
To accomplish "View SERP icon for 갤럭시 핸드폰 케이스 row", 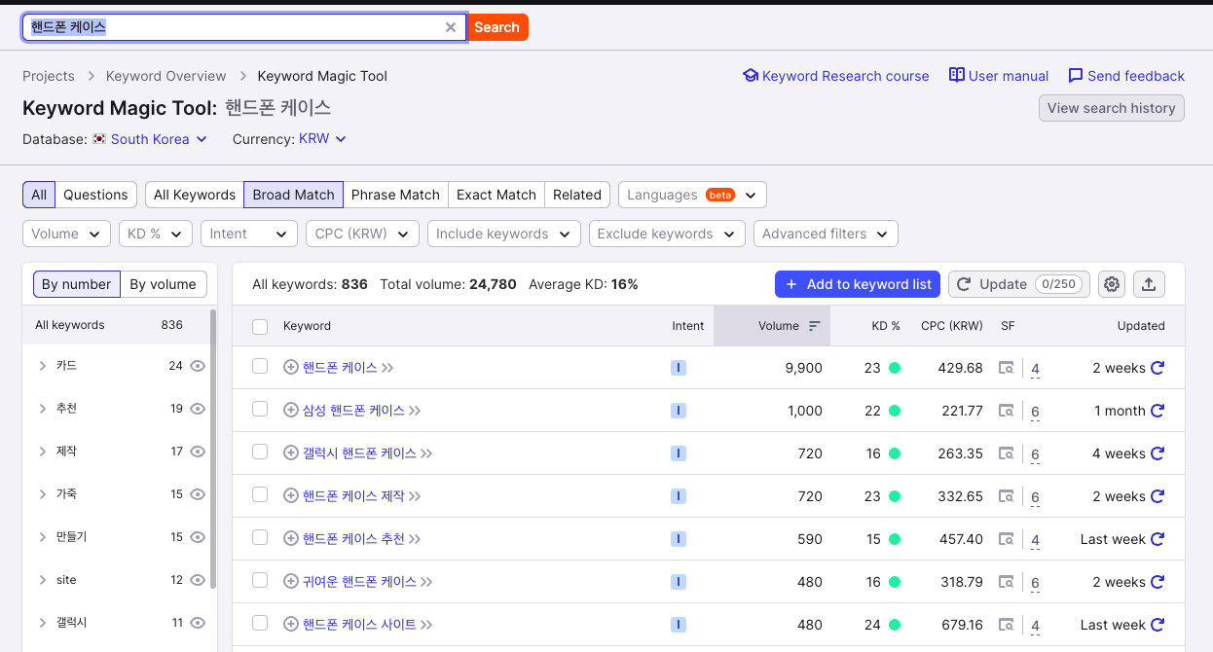I will point(1007,453).
